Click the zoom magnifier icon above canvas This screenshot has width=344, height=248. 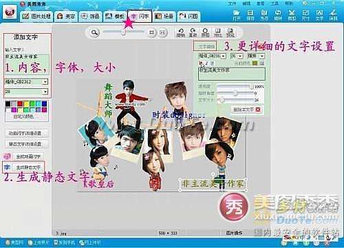94,32
